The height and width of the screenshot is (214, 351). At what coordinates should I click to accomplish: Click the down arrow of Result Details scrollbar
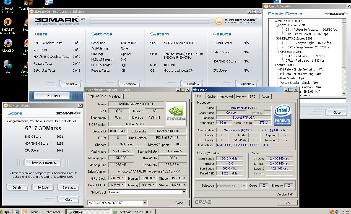[344, 94]
